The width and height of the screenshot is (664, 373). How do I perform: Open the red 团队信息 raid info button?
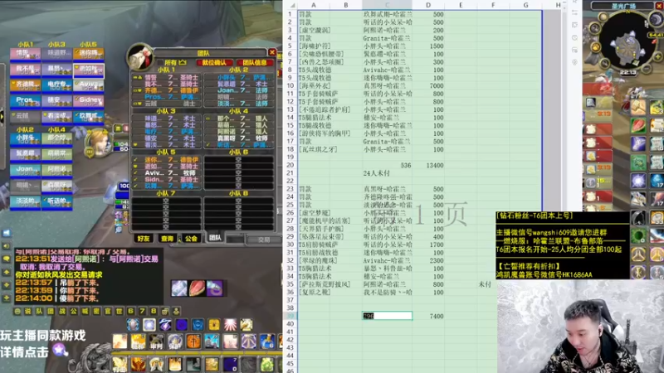(255, 63)
